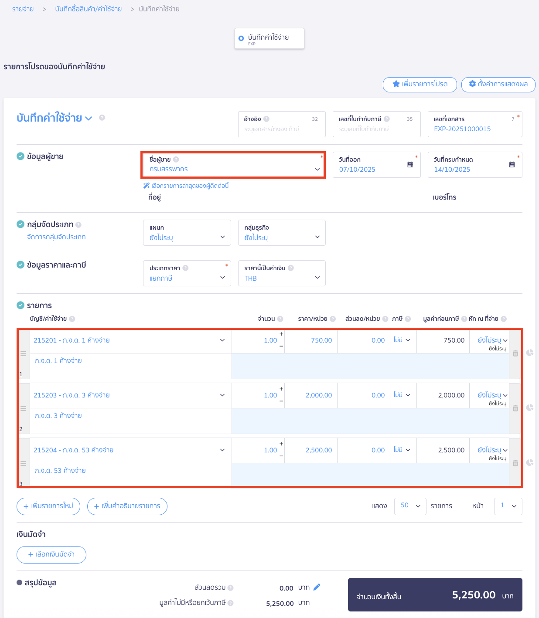Click จัดการกลุ่มจัดประเภท link
539x618 pixels.
56,237
